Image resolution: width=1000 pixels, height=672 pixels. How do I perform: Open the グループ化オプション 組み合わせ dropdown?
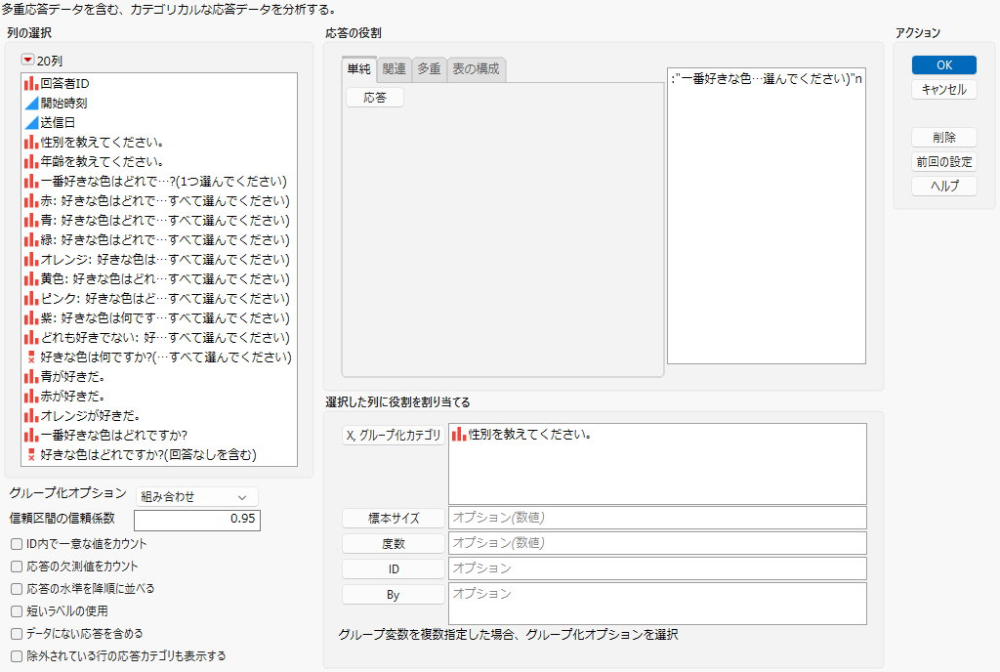[196, 496]
